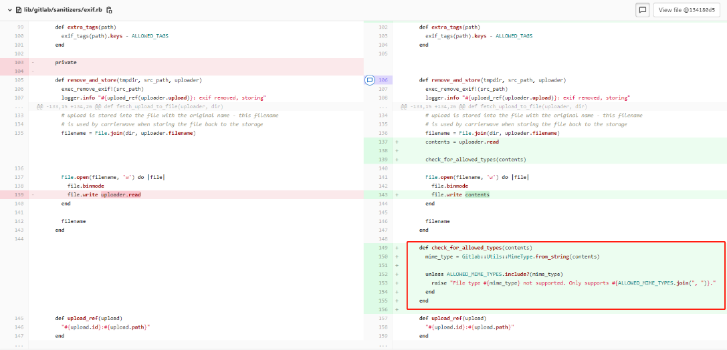Select added line number 156
The width and height of the screenshot is (727, 350).
click(x=383, y=309)
